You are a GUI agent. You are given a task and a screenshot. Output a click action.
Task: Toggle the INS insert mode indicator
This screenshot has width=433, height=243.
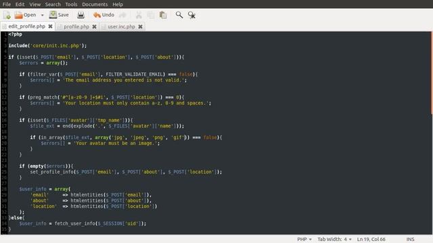click(x=410, y=239)
